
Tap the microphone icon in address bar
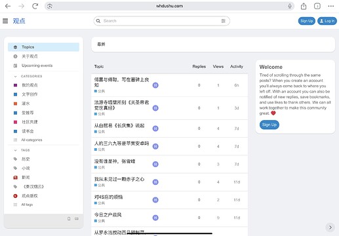(x=290, y=6)
